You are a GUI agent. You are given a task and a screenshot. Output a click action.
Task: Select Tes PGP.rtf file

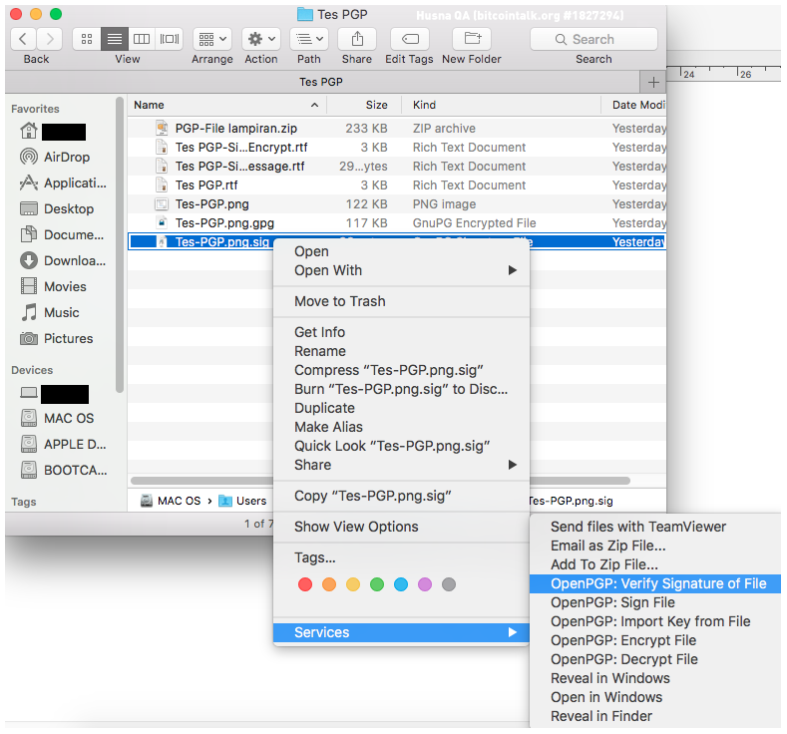[397, 185]
